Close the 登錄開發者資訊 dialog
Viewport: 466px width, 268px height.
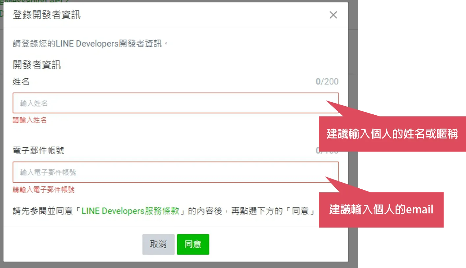333,15
